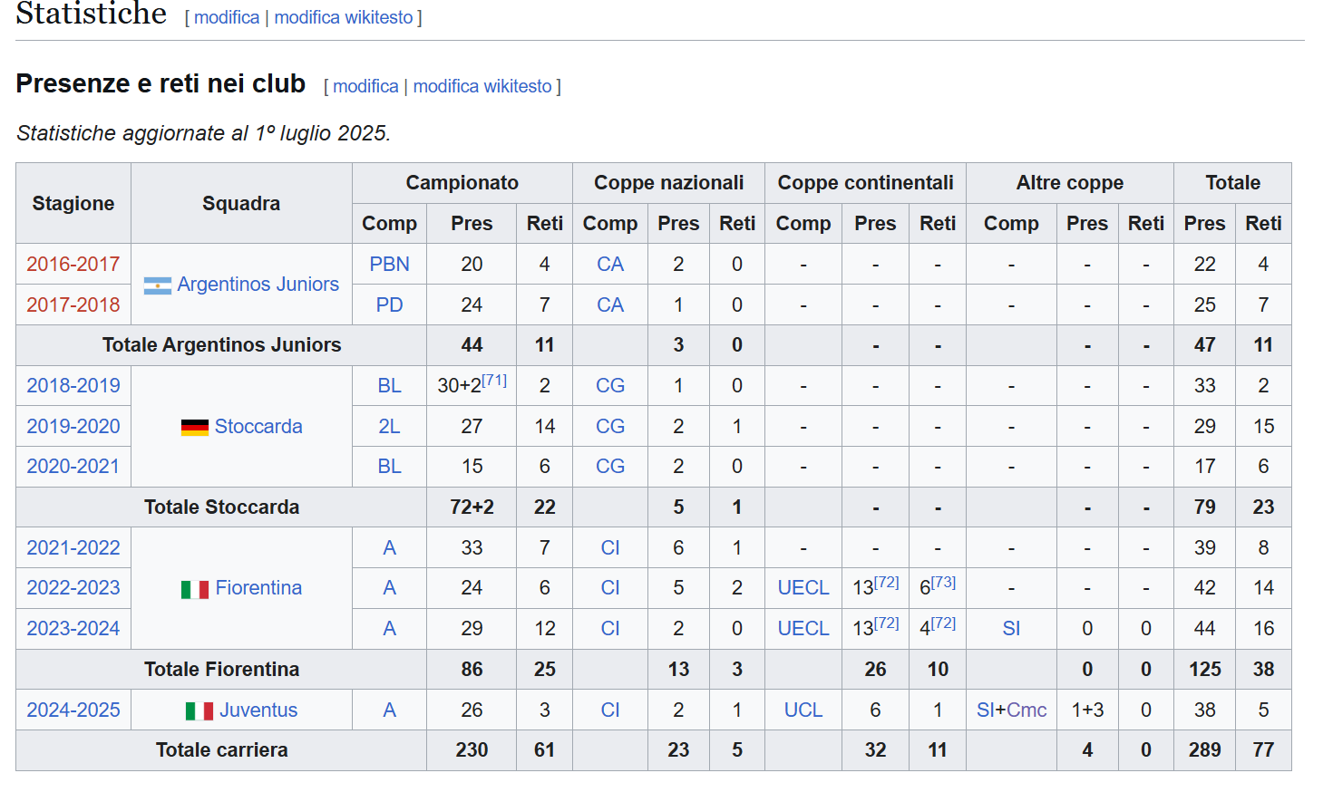The width and height of the screenshot is (1333, 802).
Task: Click modifica next to Statistiche heading
Action: pos(227,17)
